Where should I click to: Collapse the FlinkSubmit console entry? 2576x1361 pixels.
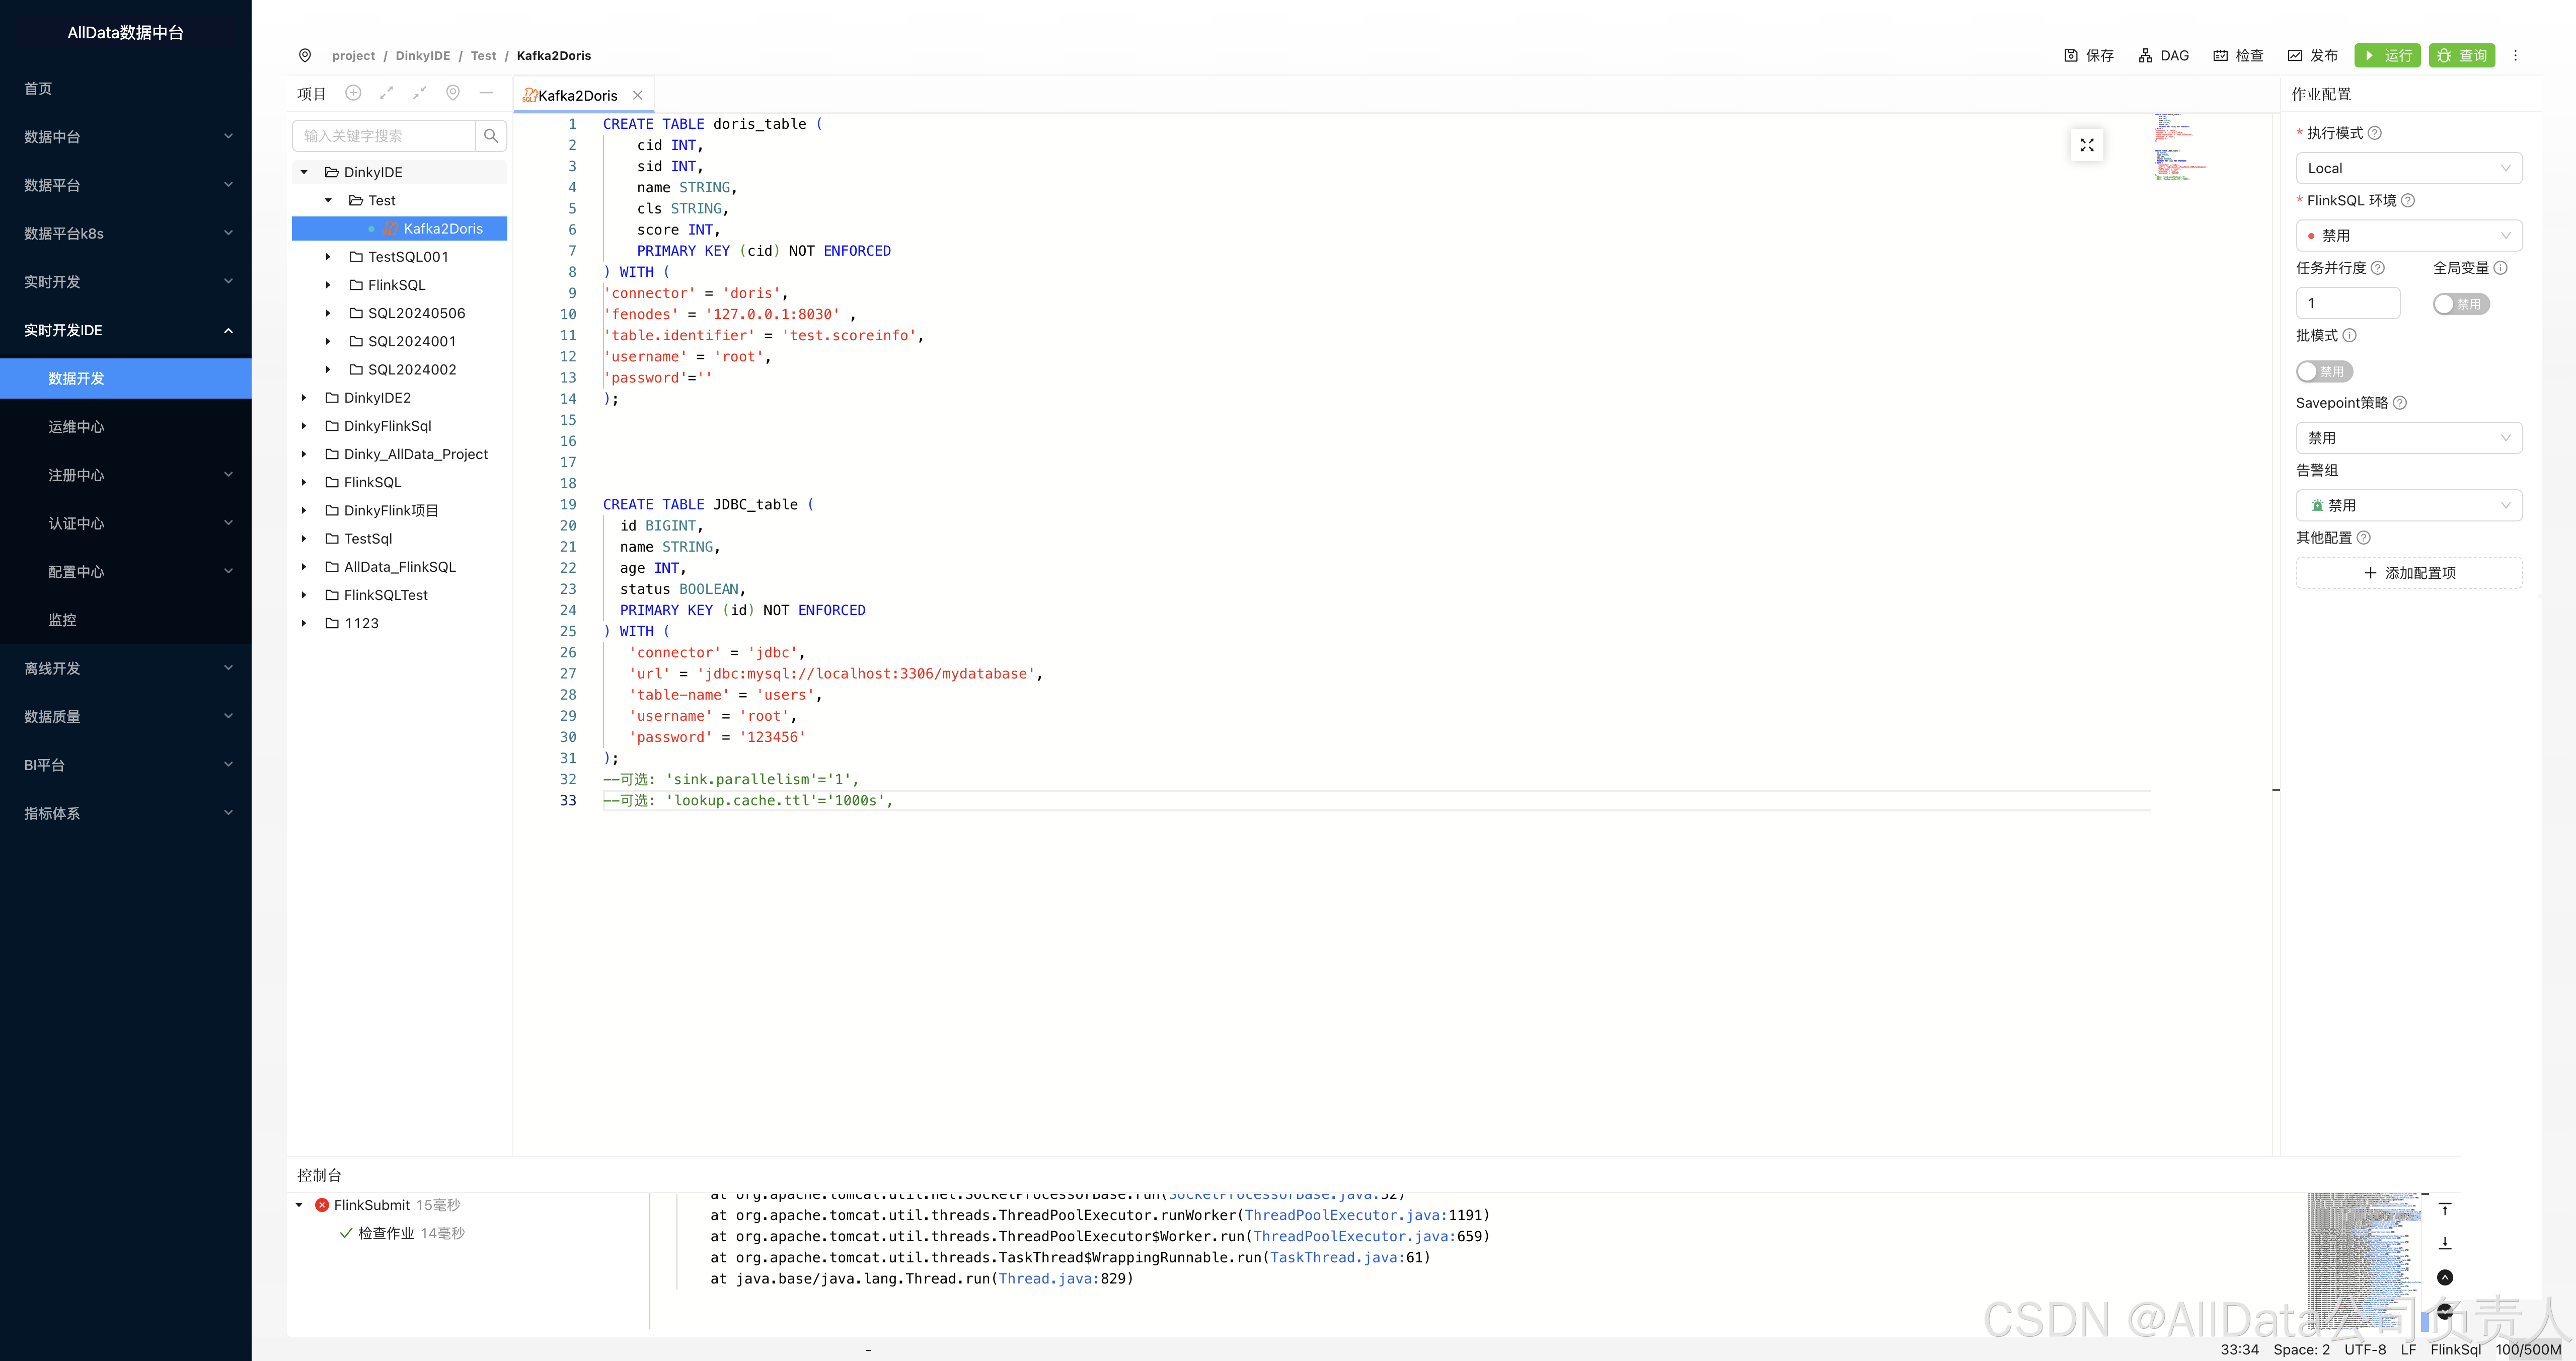pyautogui.click(x=299, y=1205)
